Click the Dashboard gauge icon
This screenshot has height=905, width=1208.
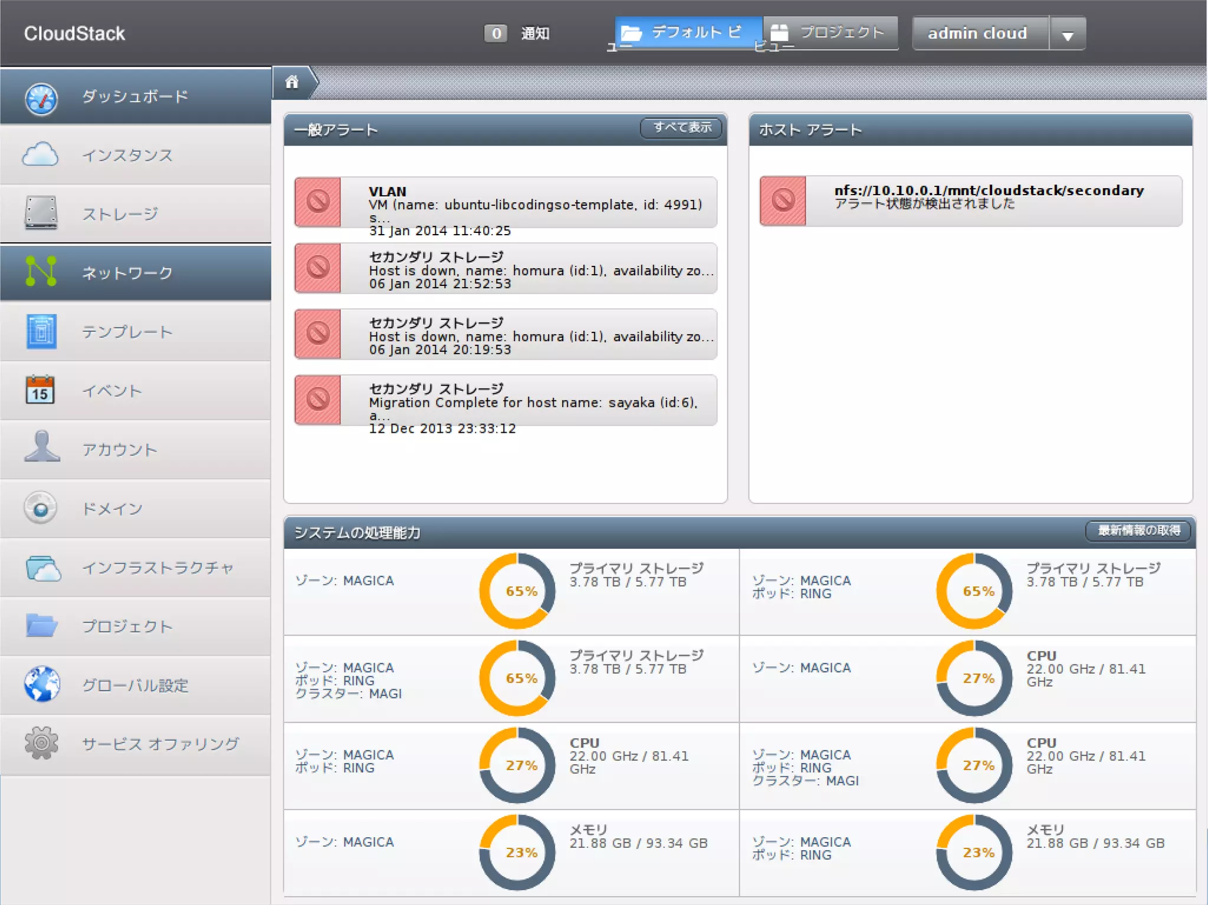41,98
